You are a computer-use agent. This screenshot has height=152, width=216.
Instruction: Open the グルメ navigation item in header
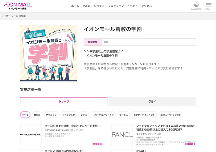pos(86,6)
